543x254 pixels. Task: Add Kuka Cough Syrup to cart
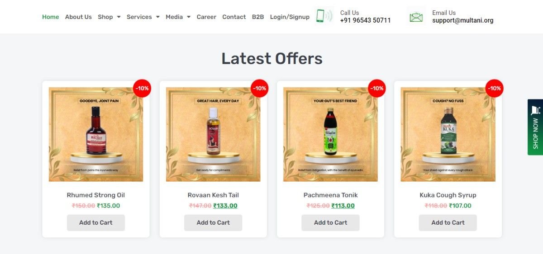(x=448, y=222)
